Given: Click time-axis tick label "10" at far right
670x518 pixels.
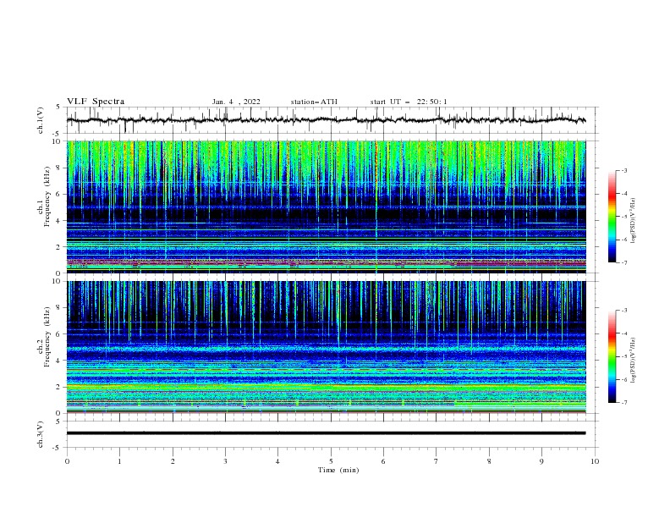Looking at the screenshot, I should 595,461.
